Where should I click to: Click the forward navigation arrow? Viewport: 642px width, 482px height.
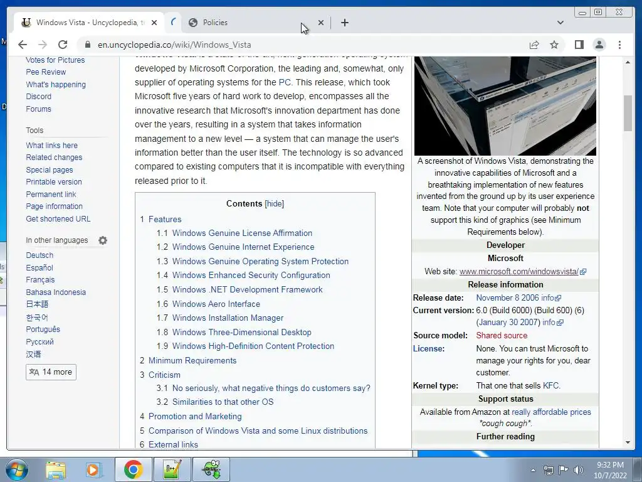[43, 45]
